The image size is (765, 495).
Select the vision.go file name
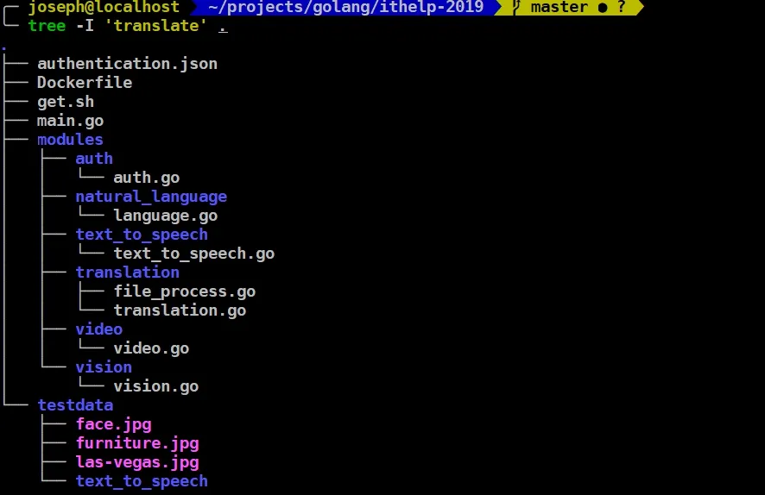(x=156, y=386)
